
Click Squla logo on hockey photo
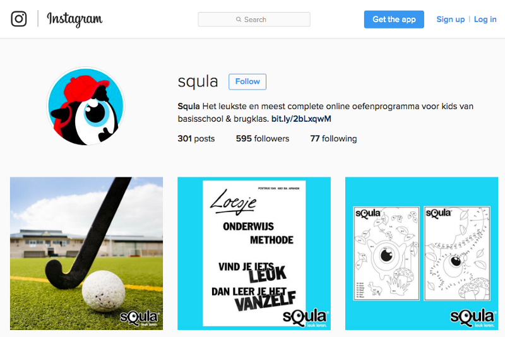[139, 318]
